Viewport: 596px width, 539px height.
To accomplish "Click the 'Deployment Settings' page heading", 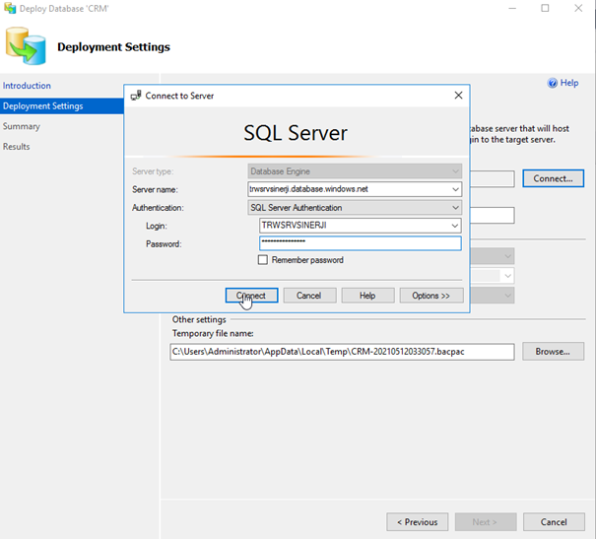I will click(x=113, y=46).
